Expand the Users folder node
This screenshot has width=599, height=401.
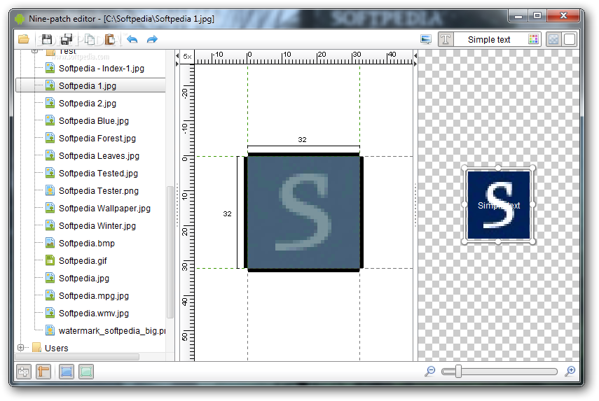(20, 348)
